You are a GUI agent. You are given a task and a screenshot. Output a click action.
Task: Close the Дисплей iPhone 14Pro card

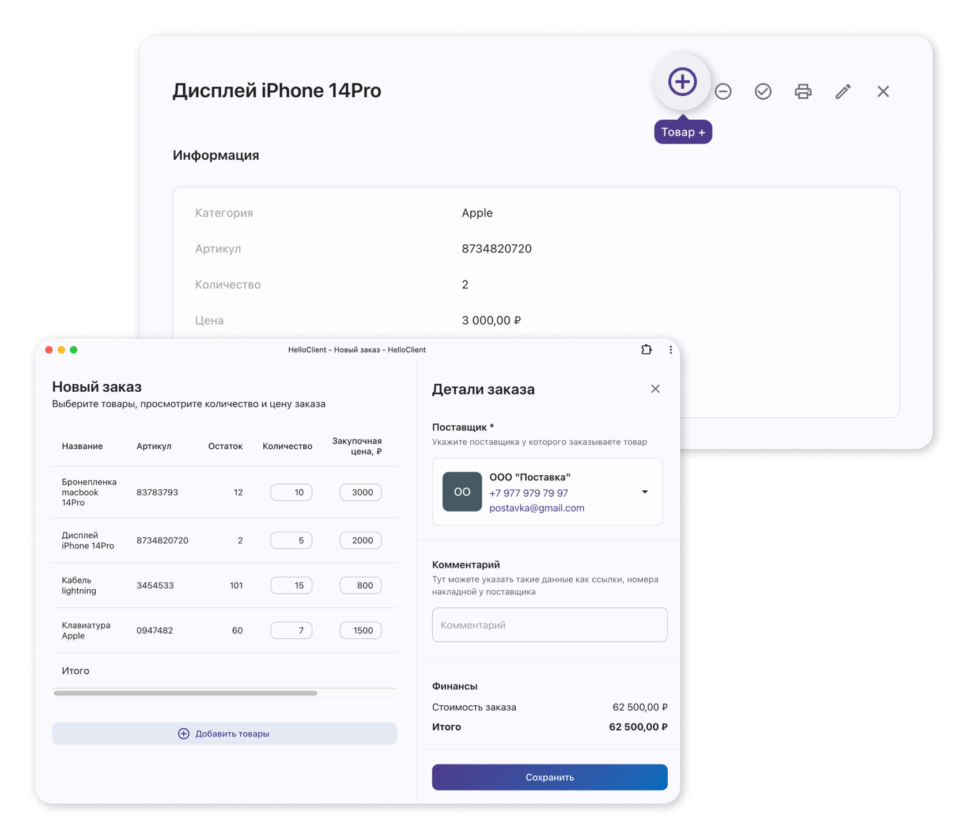[883, 92]
